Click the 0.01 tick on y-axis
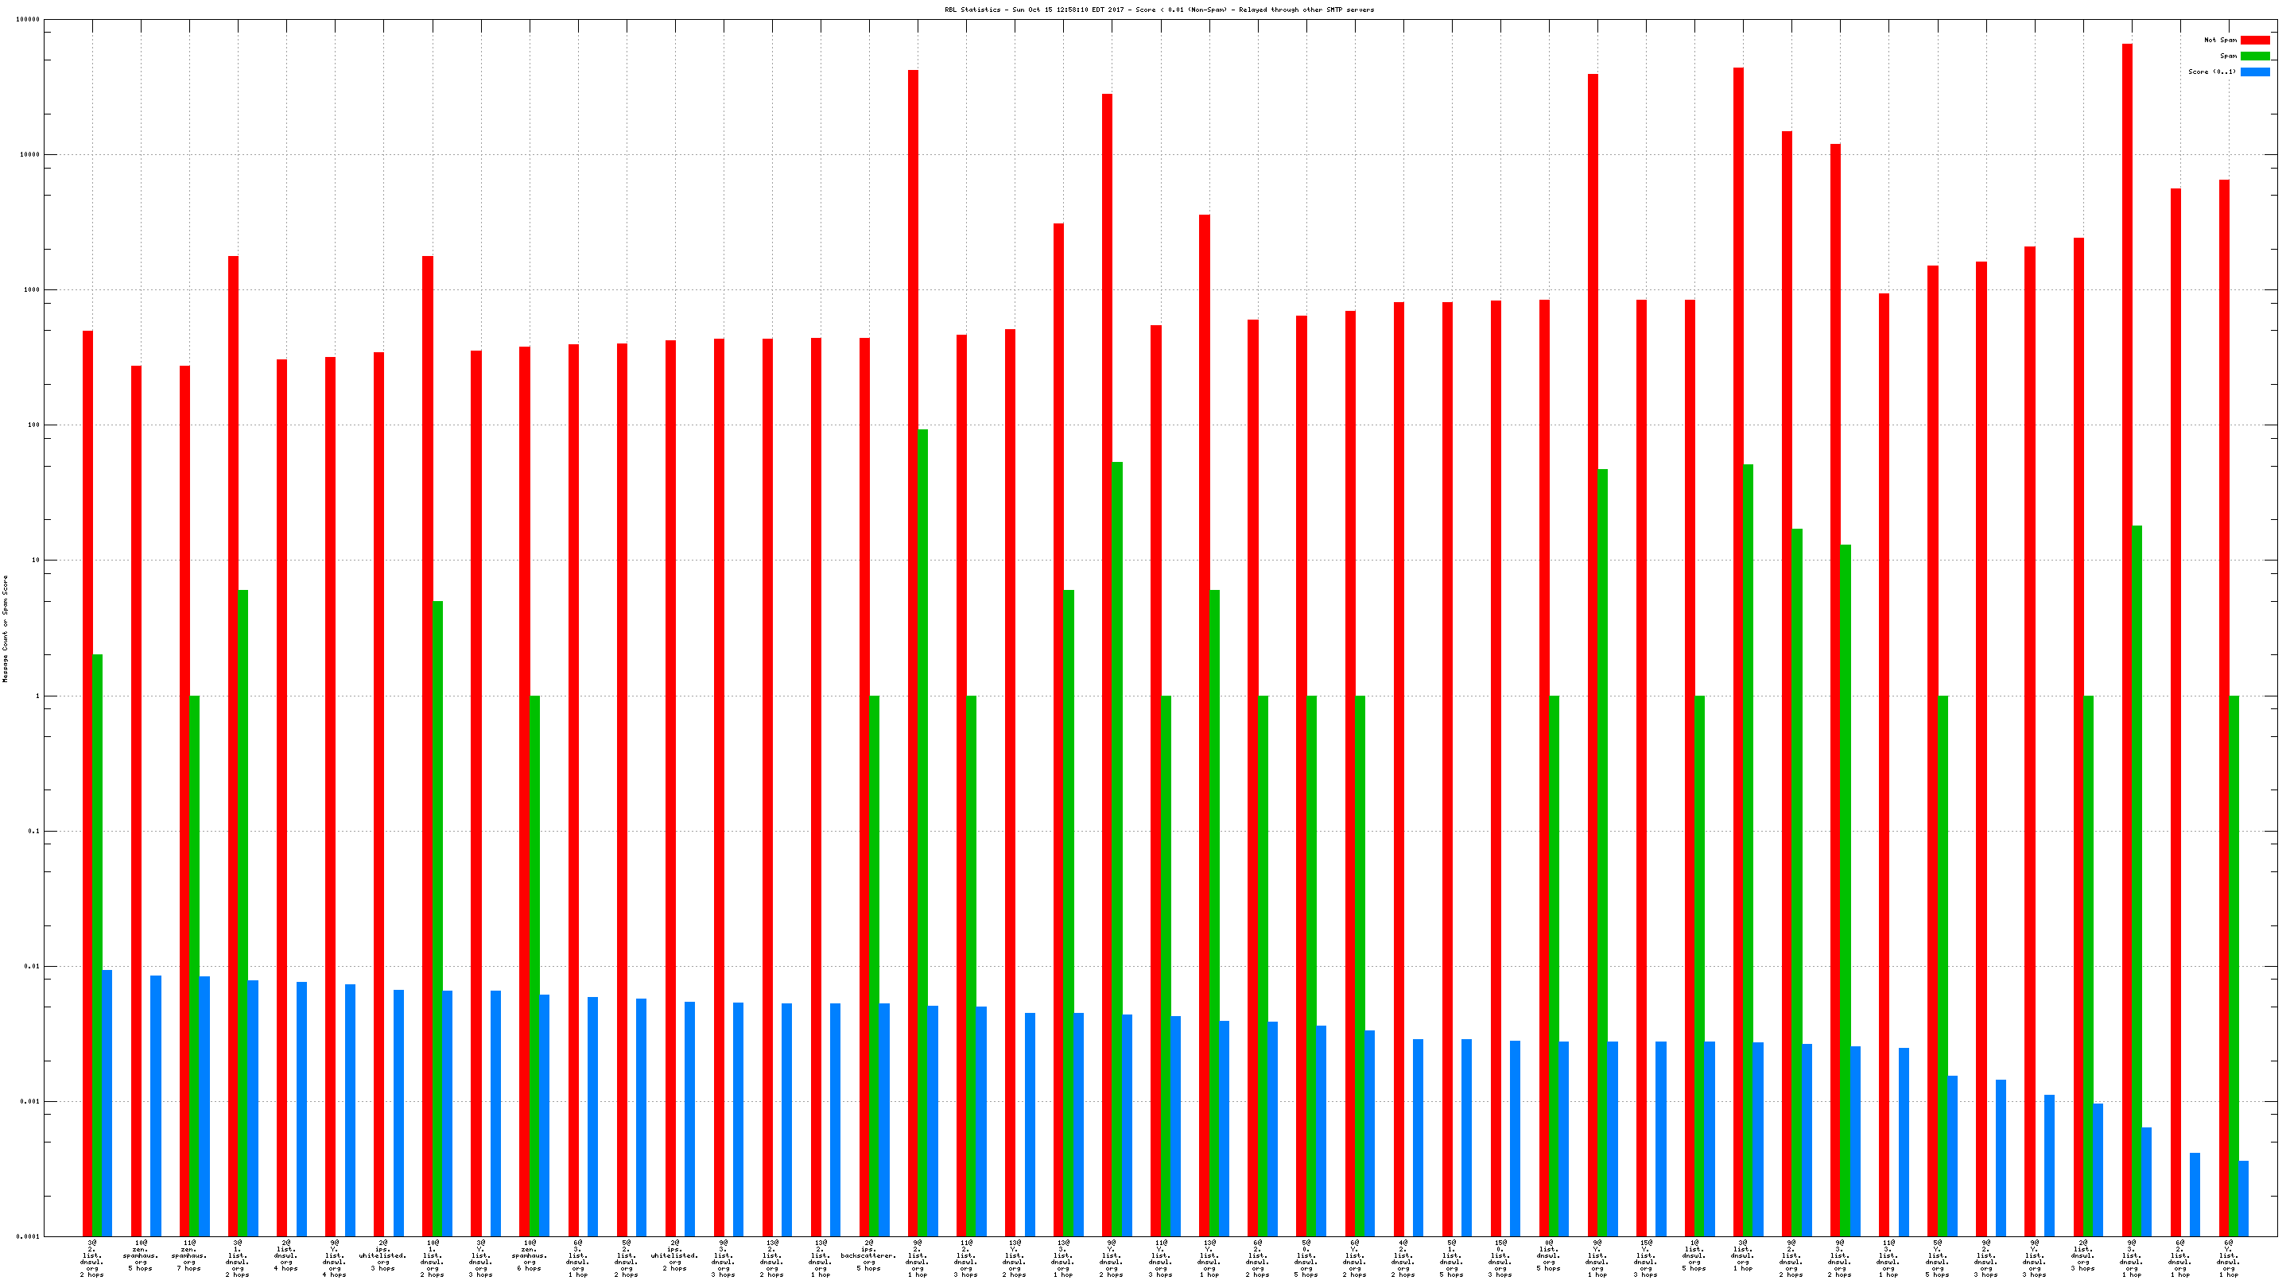This screenshot has width=2290, height=1288. point(31,966)
